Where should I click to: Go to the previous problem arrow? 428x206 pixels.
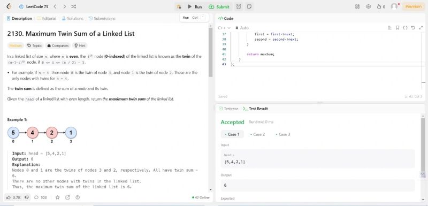pyautogui.click(x=55, y=6)
